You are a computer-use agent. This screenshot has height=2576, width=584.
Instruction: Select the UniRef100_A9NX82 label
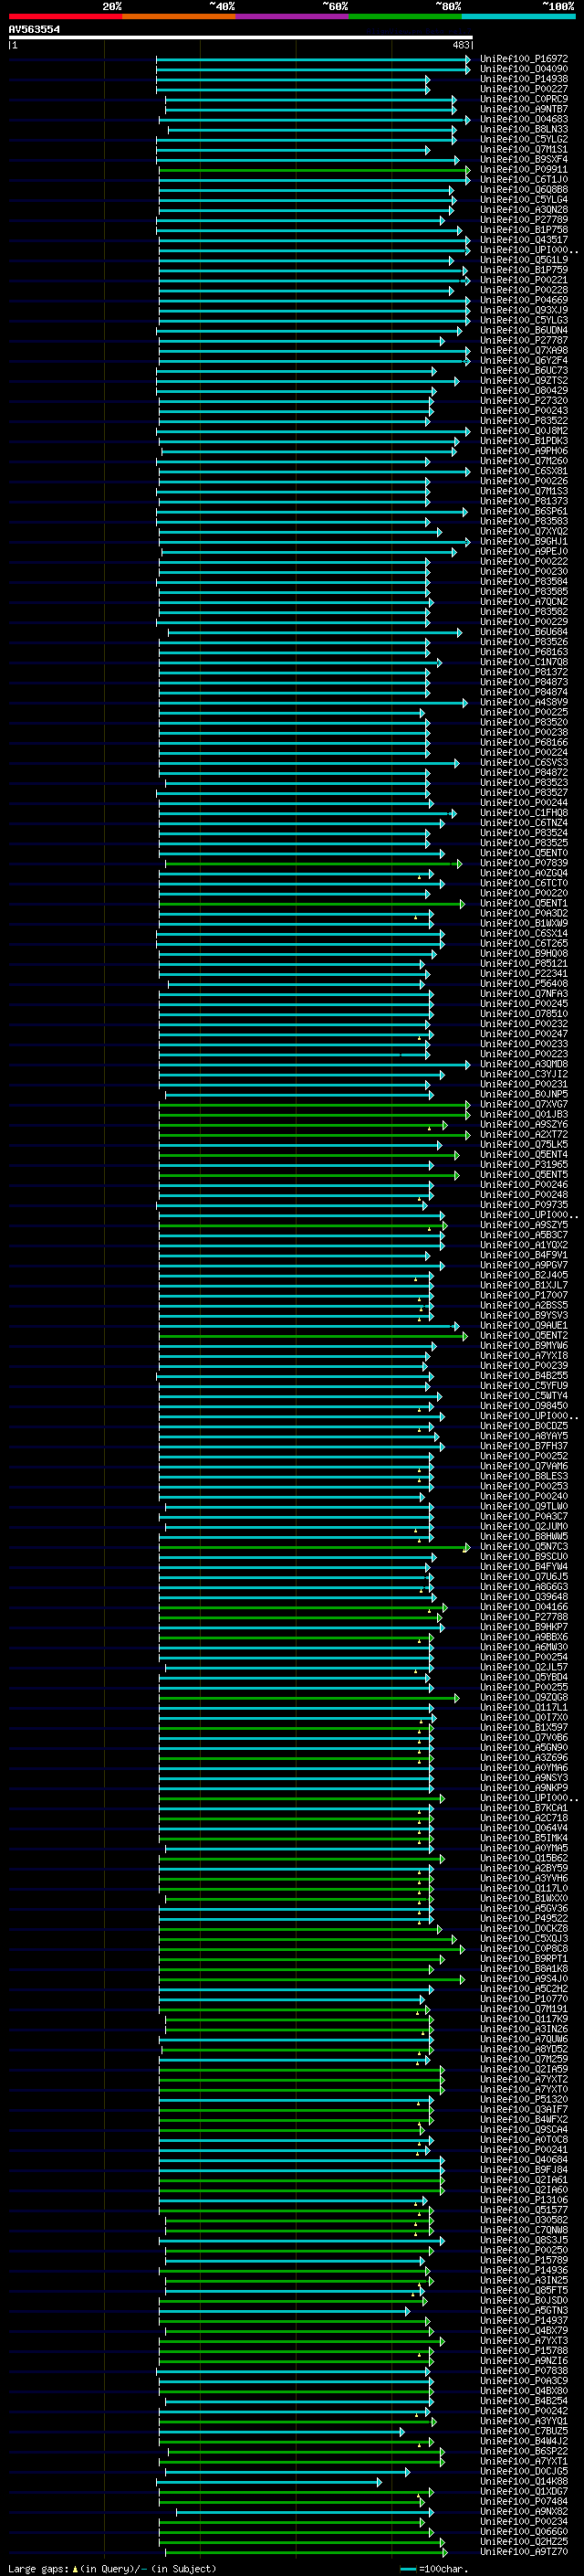[523, 2511]
